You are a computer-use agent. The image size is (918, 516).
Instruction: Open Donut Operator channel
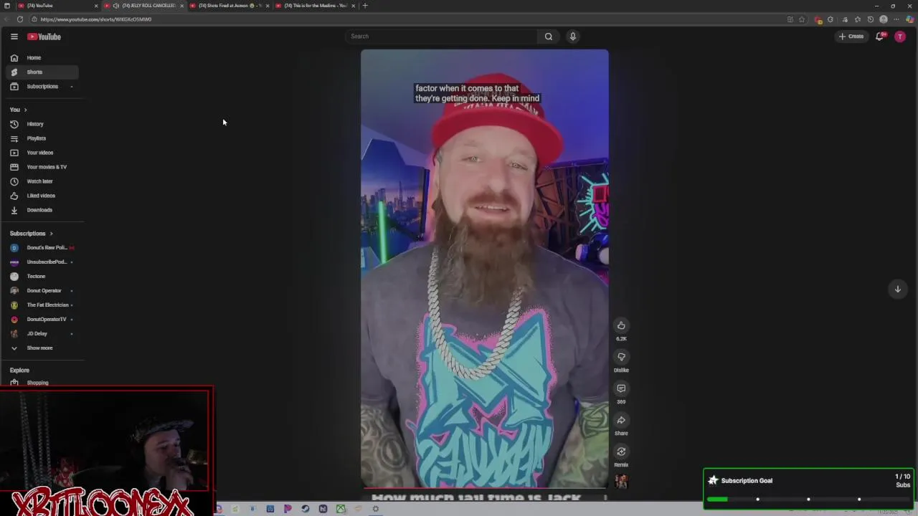click(42, 290)
